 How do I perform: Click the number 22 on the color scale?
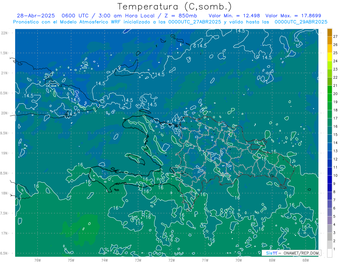click(335, 77)
